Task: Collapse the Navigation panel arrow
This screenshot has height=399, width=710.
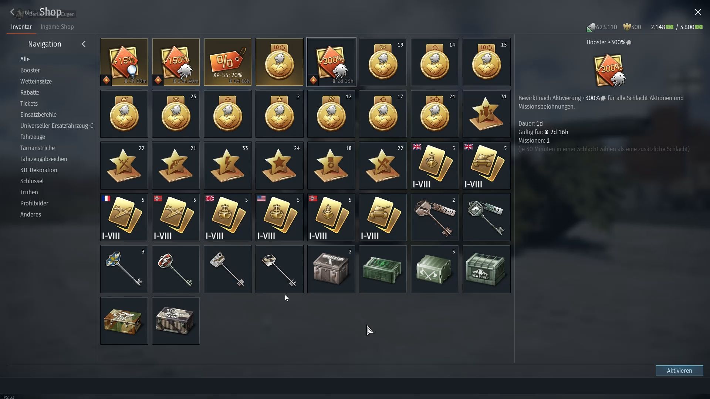Action: [84, 44]
